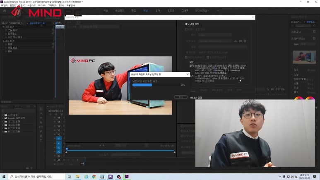Cancel the encoding with the 취소 button
Screen dimensions: 320x180
(181, 97)
